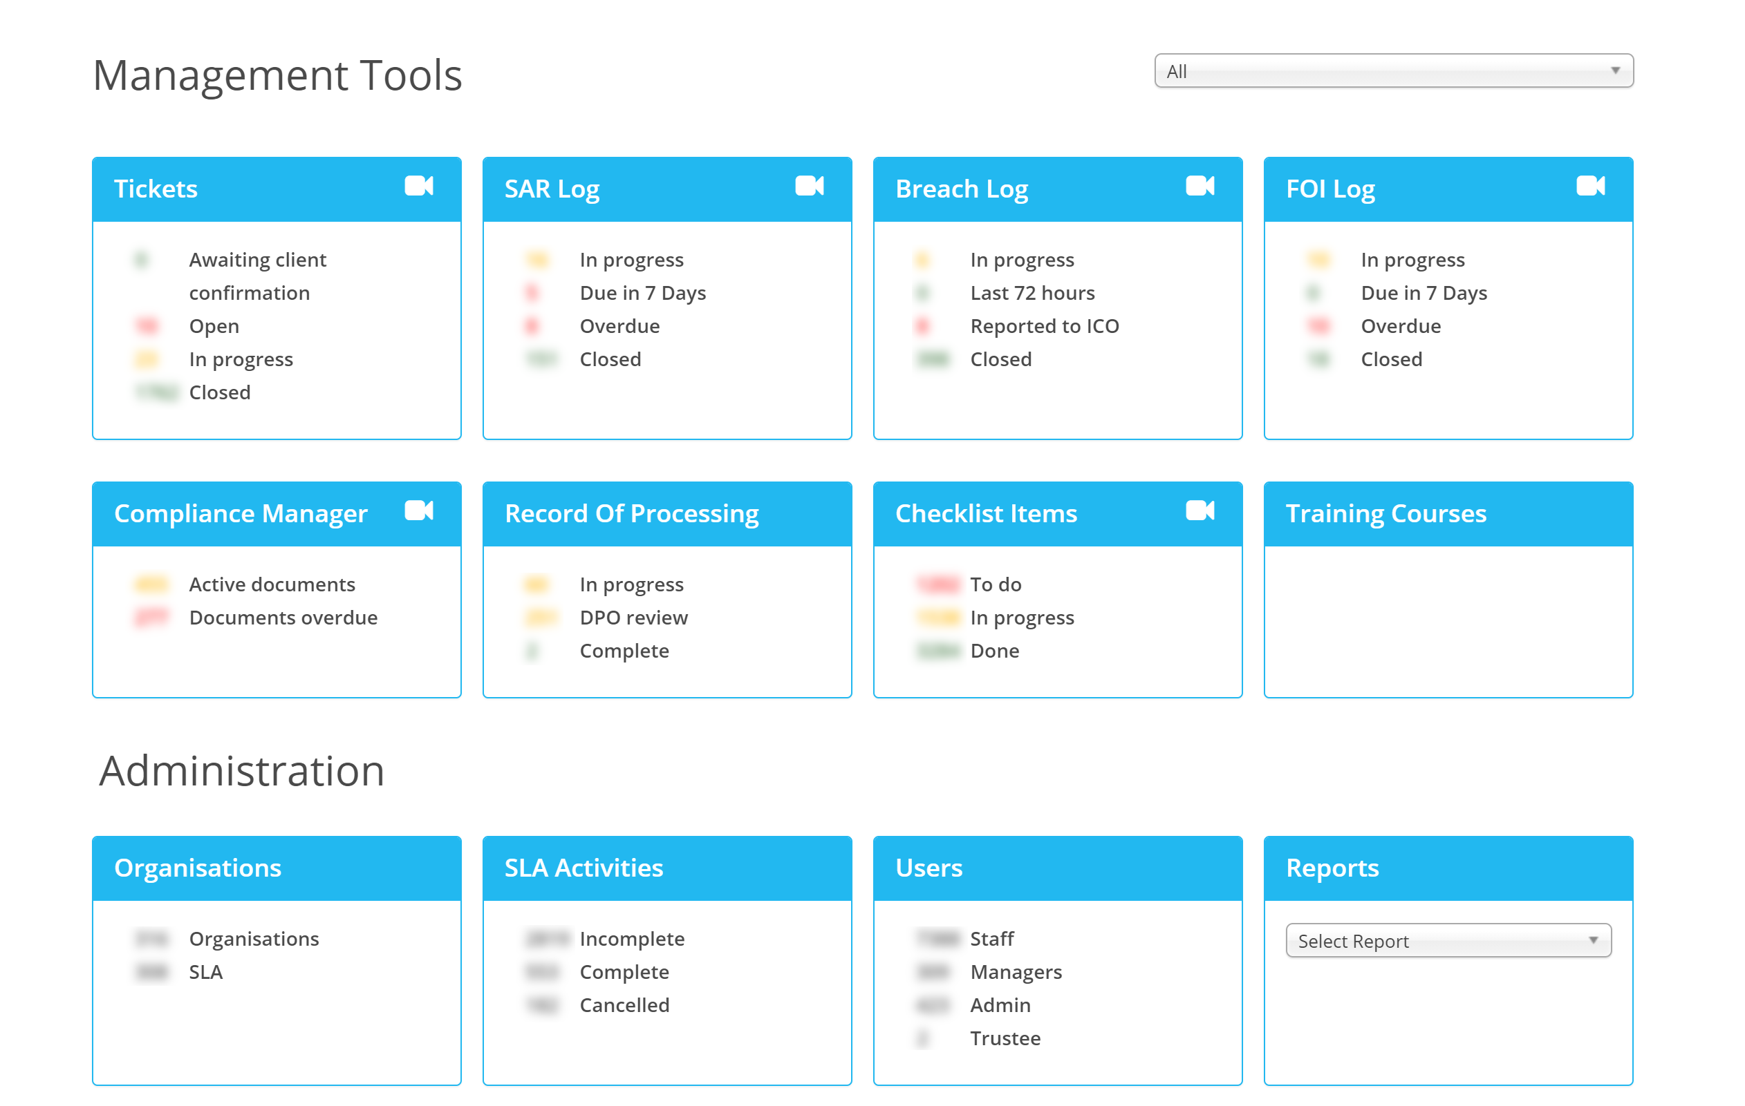Screen dimensions: 1745x1106
Task: View Overdue items in SAR Log
Action: (x=619, y=326)
